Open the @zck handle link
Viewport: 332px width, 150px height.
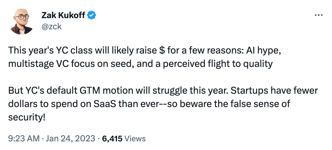[51, 26]
